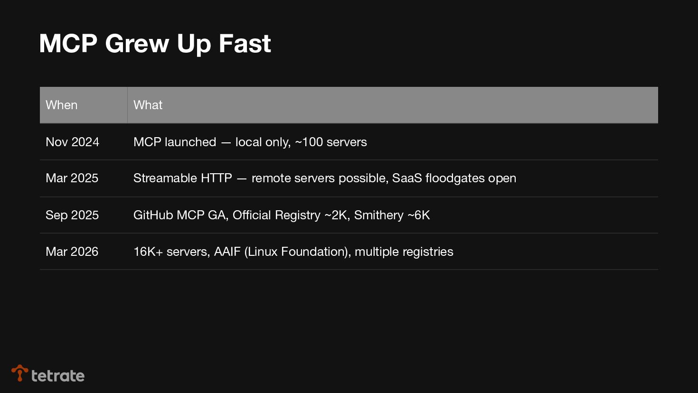
Task: Click on remote servers possible text
Action: coord(320,178)
